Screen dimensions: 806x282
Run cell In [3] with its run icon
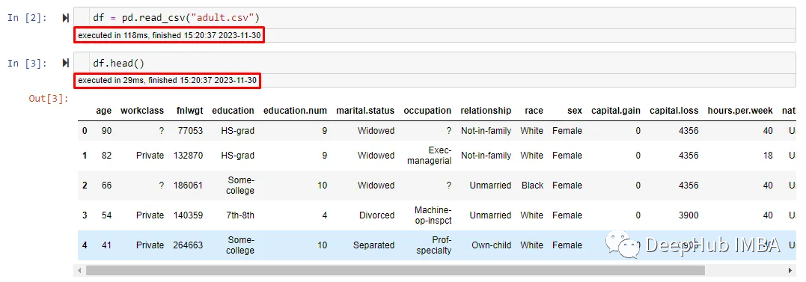pos(66,63)
